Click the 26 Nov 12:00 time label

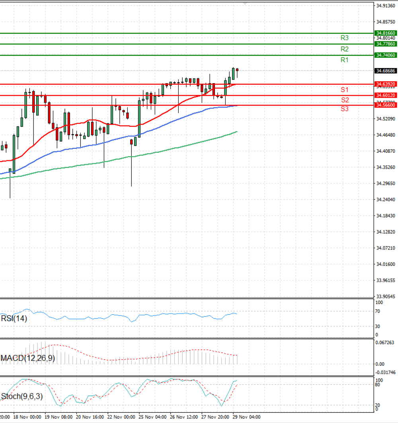tap(184, 417)
